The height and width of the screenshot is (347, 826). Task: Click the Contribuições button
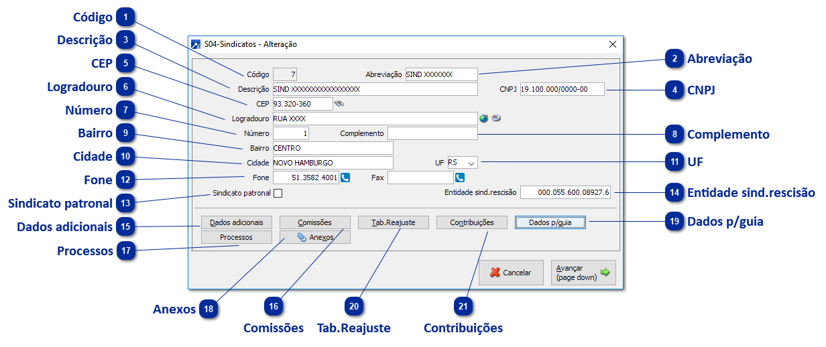(x=471, y=222)
